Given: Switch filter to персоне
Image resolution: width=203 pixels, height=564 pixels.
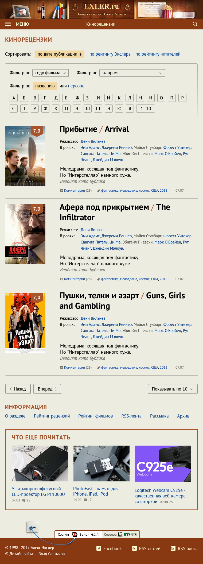Looking at the screenshot, I should (x=76, y=86).
